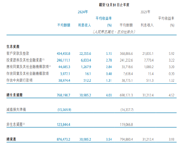This screenshot has width=187, height=146.
Task: Select the 876,473.2 total assets value
Action: pyautogui.click(x=64, y=139)
